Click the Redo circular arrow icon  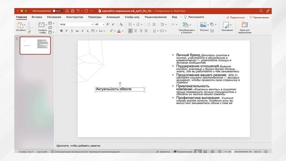click(x=86, y=11)
